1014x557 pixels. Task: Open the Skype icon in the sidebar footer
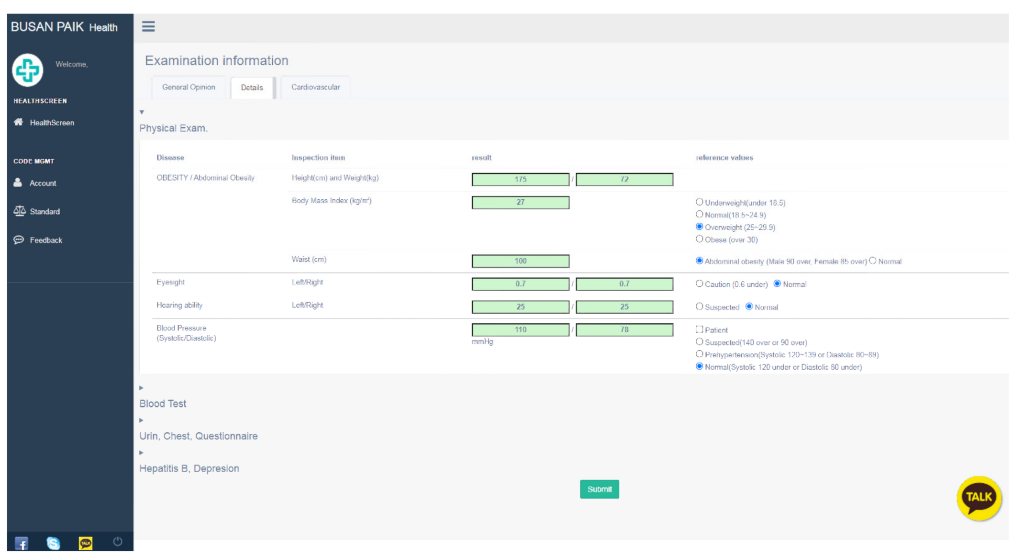(x=53, y=543)
